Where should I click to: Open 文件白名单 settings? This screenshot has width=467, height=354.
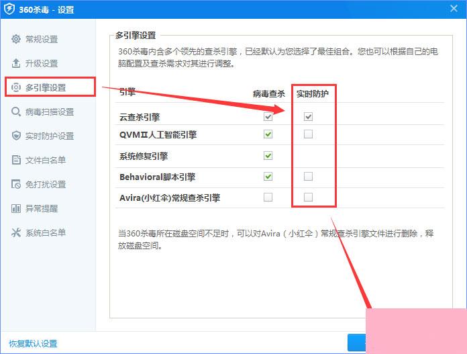tap(46, 160)
